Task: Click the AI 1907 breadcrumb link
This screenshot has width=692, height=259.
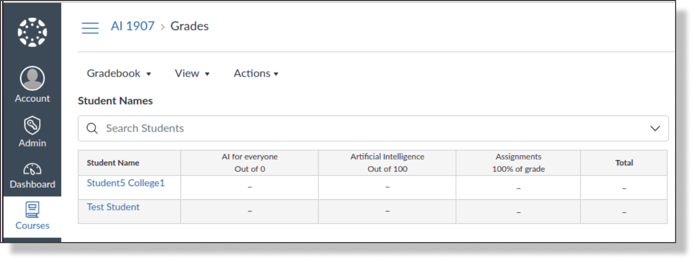Action: [133, 26]
